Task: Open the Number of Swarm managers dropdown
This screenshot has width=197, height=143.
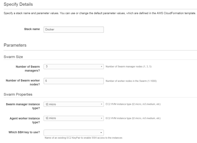Action: 74,67
